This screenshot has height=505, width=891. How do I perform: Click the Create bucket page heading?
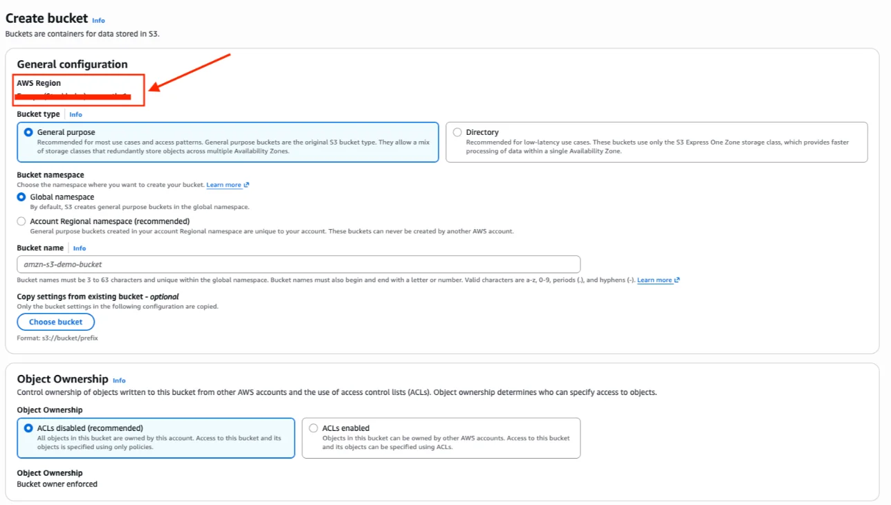(47, 19)
